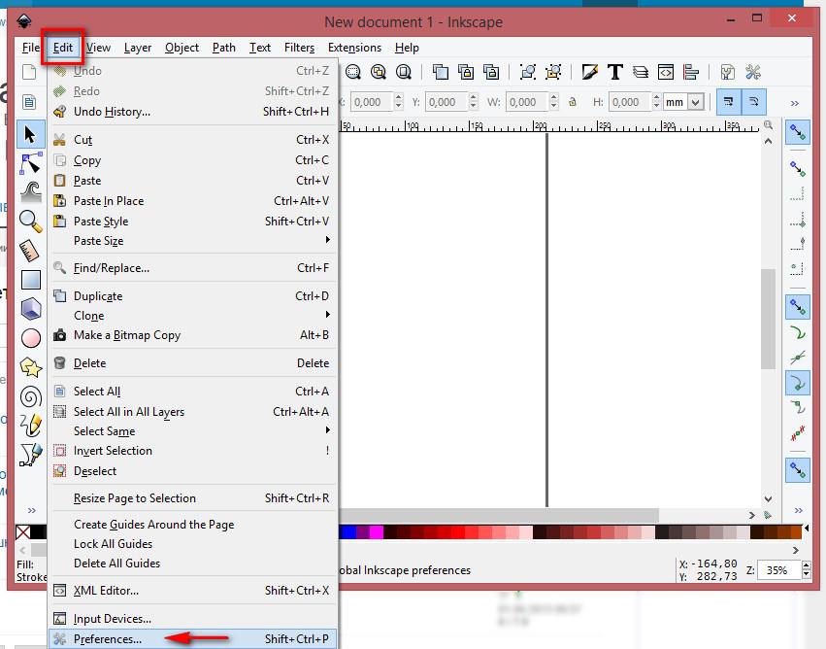The width and height of the screenshot is (826, 649).
Task: Select the Spiral tool
Action: click(30, 396)
